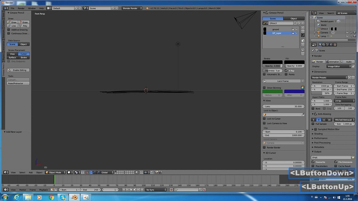358x201 pixels.
Task: Open the top Render menu
Action: (21, 8)
